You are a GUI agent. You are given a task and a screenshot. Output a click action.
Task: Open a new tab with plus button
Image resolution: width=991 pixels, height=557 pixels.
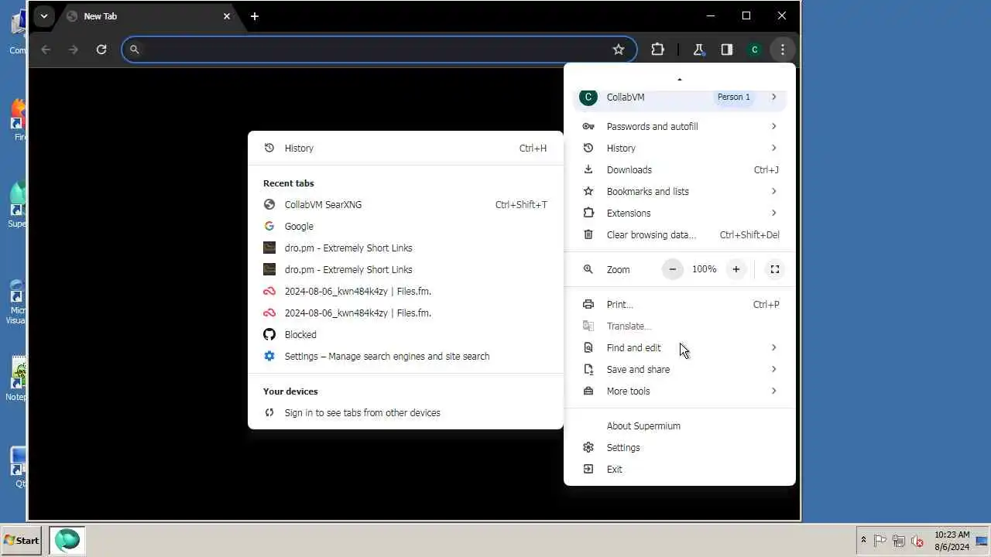[255, 16]
